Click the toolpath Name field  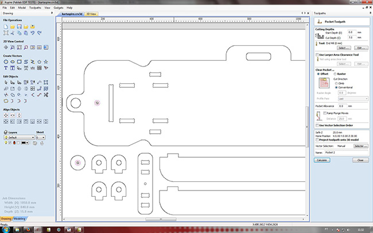click(347, 153)
